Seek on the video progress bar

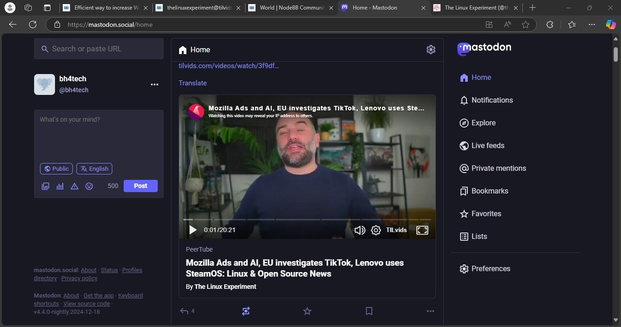[x=307, y=219]
